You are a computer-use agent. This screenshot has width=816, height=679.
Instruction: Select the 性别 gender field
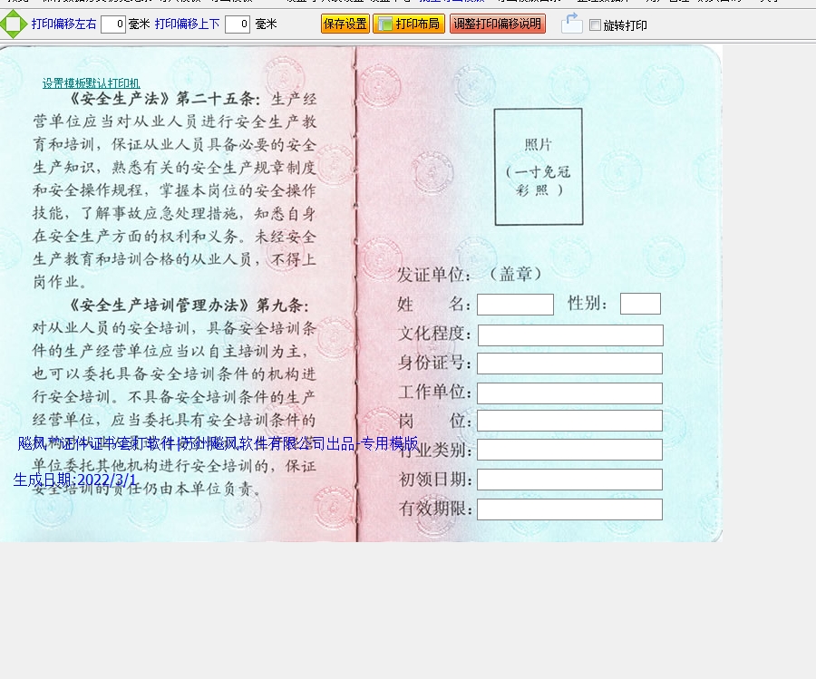tap(640, 304)
